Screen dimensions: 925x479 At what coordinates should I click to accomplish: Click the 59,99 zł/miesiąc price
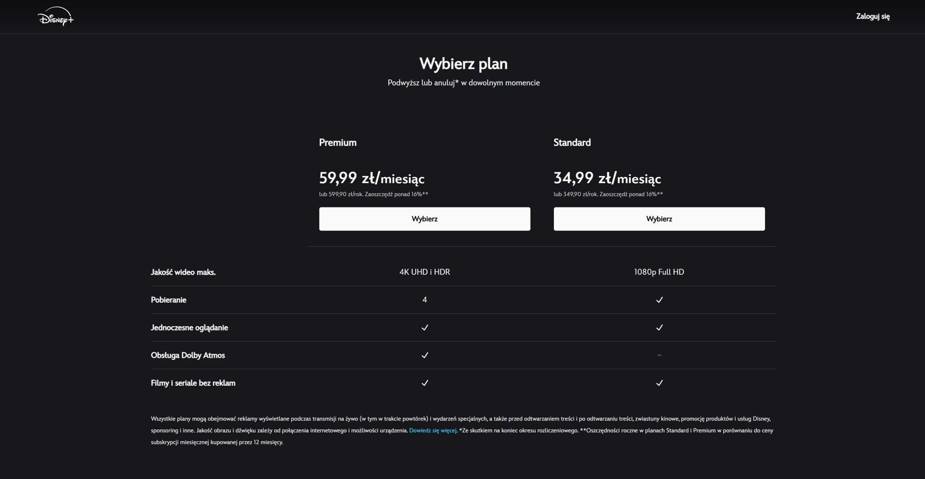pos(371,178)
